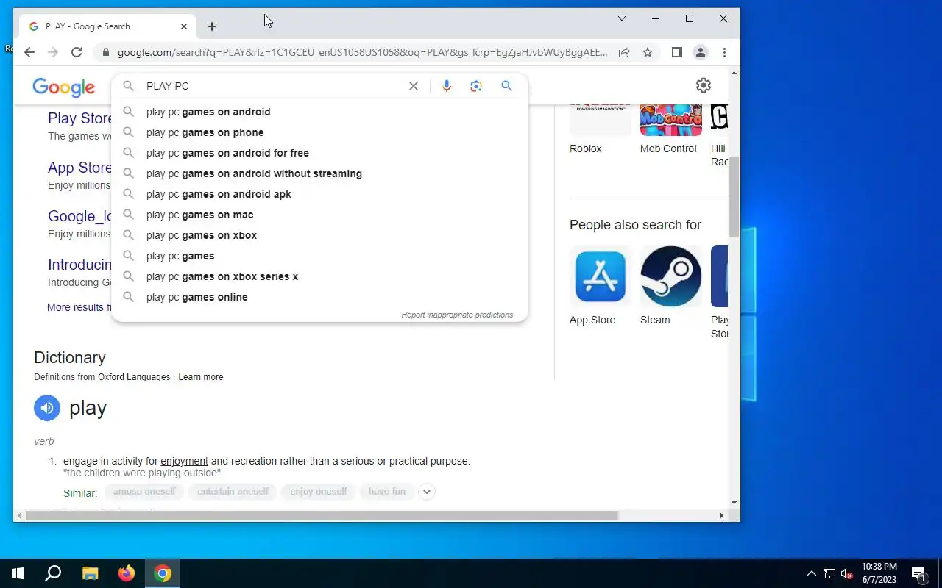
Task: Click the horizontal scrollbar at bottom
Action: 322,516
